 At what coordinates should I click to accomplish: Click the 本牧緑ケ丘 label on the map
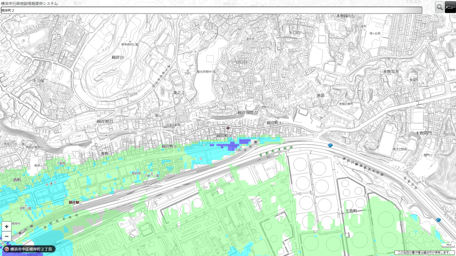click(x=346, y=16)
